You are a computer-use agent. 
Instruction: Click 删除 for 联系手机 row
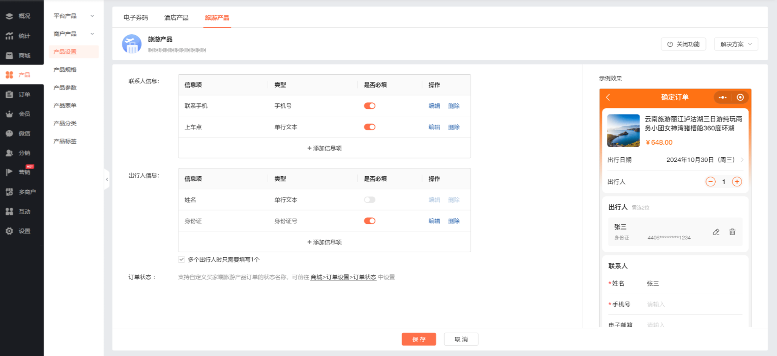coord(454,106)
